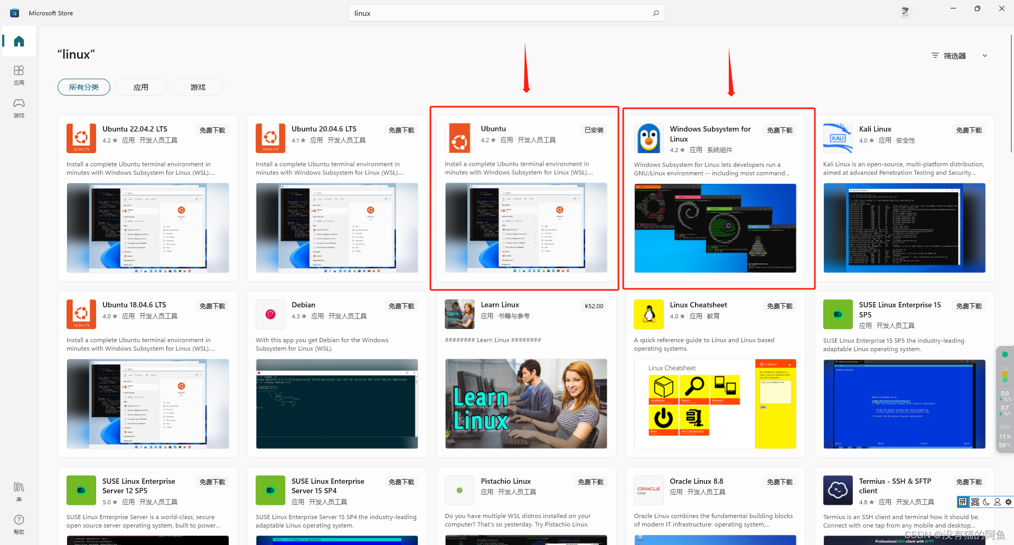Open the Home icon in the sidebar

[x=18, y=42]
